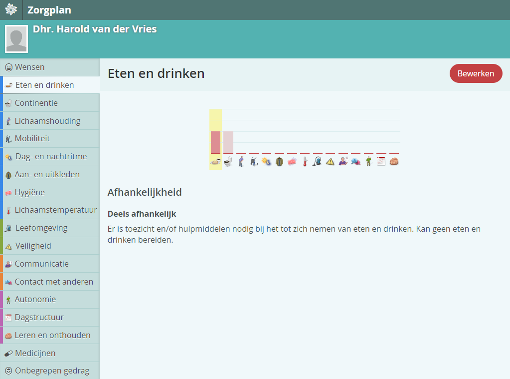Click the walker (rollator) icon in the chart
This screenshot has width=510, height=379.
[254, 161]
